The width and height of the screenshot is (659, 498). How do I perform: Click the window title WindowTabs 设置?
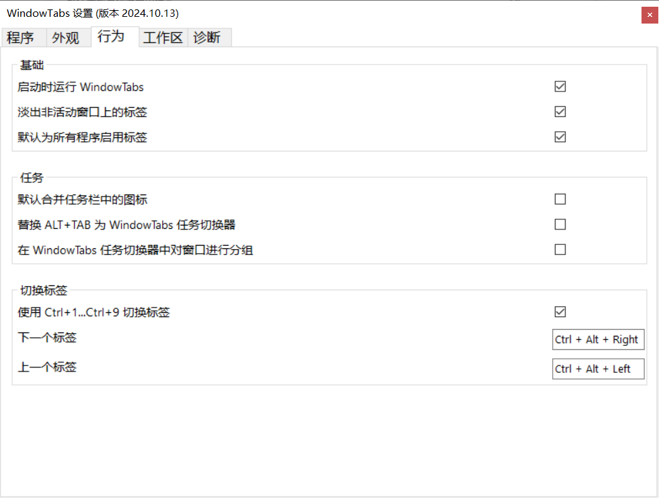coord(93,13)
